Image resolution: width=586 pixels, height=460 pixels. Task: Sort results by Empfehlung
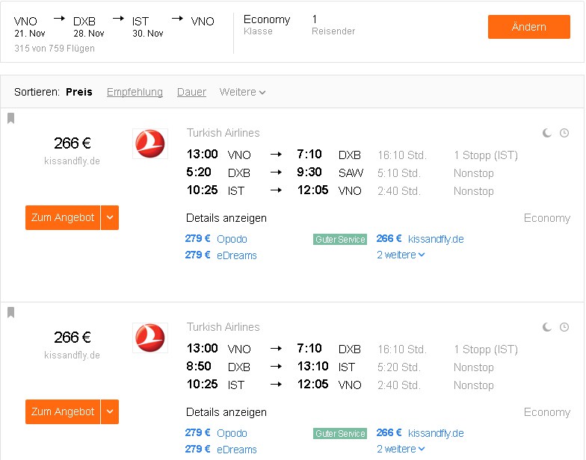(135, 92)
